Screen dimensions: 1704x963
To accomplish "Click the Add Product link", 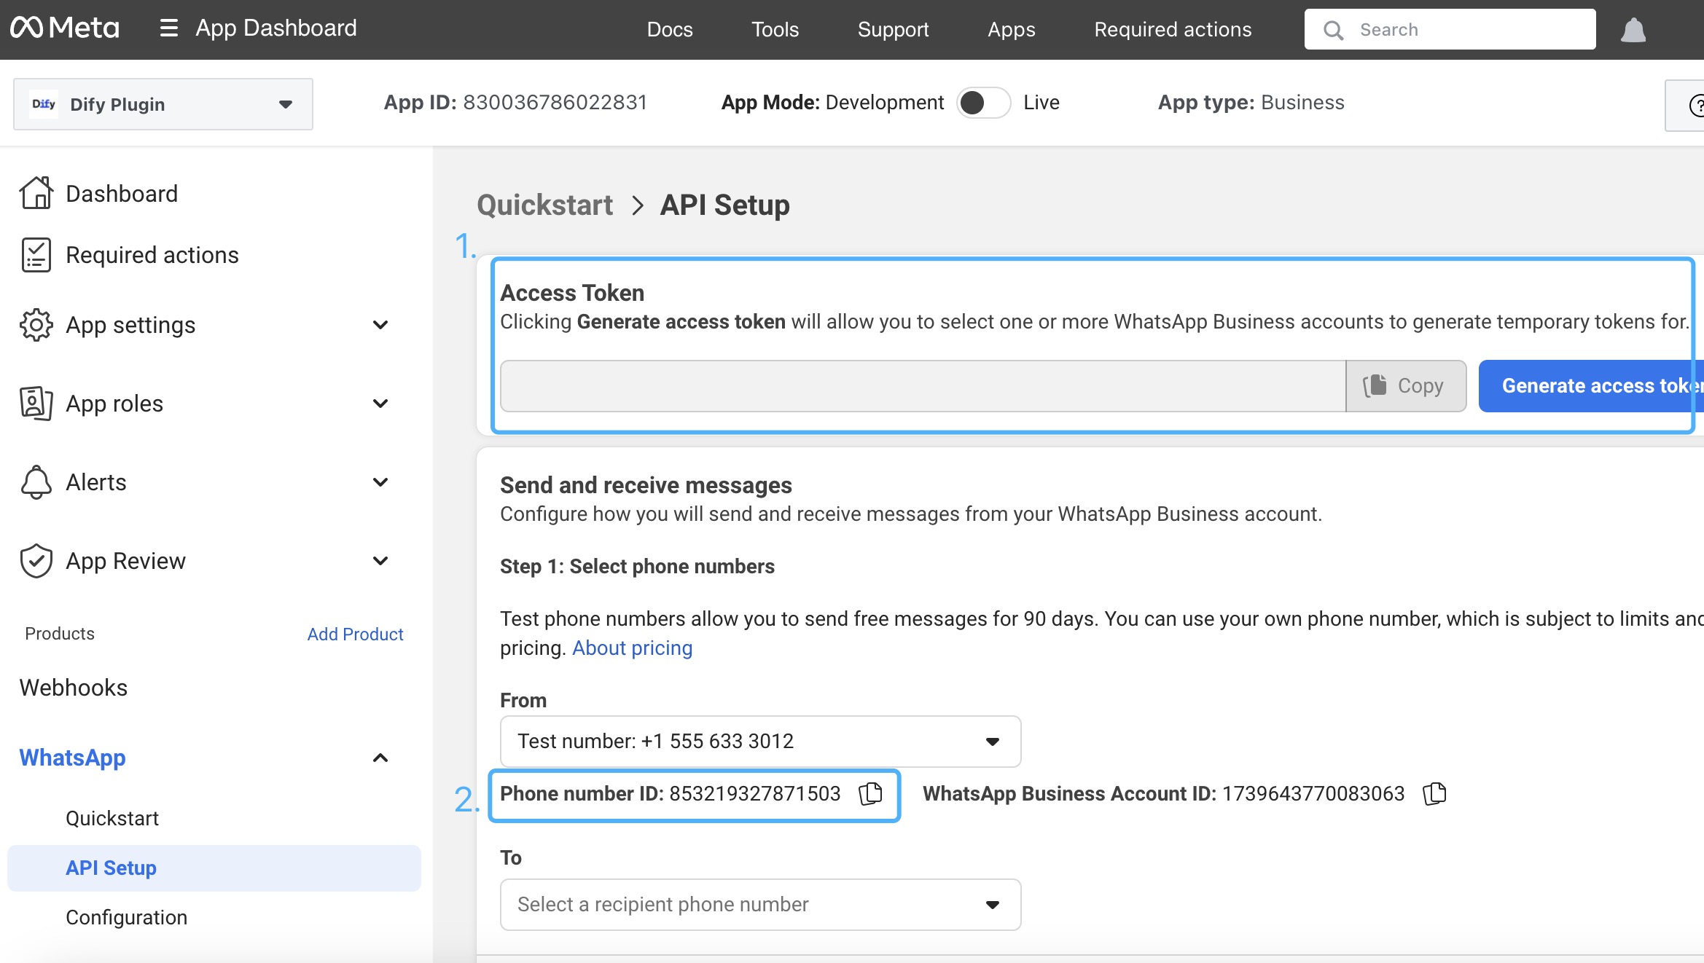I will click(355, 634).
